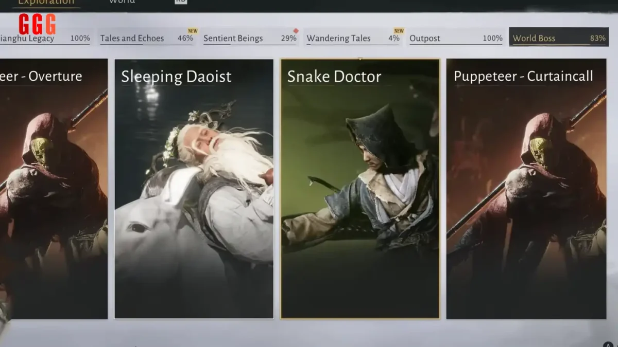Switch to the World tab
Screen dimensions: 618x347
coord(122,2)
